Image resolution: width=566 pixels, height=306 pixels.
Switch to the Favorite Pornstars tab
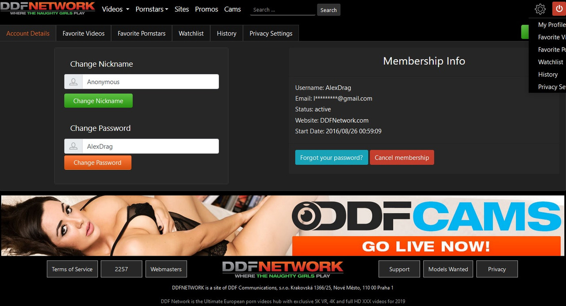coord(141,34)
